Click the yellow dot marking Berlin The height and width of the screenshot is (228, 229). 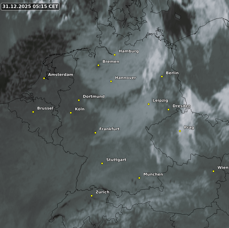click(162, 76)
